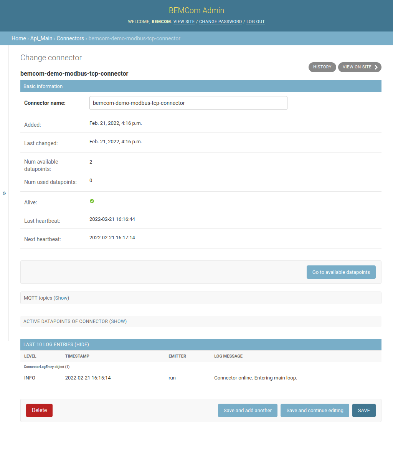
Task: Click the TIMESTAMP column header
Action: (x=77, y=356)
